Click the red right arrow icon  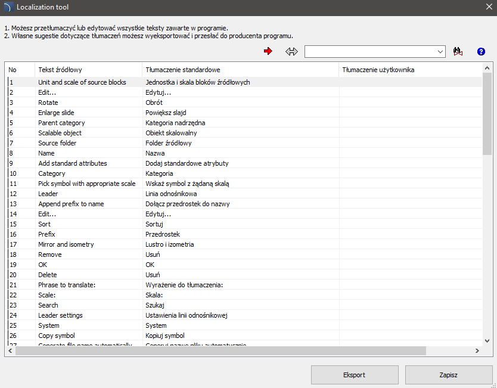tap(268, 52)
